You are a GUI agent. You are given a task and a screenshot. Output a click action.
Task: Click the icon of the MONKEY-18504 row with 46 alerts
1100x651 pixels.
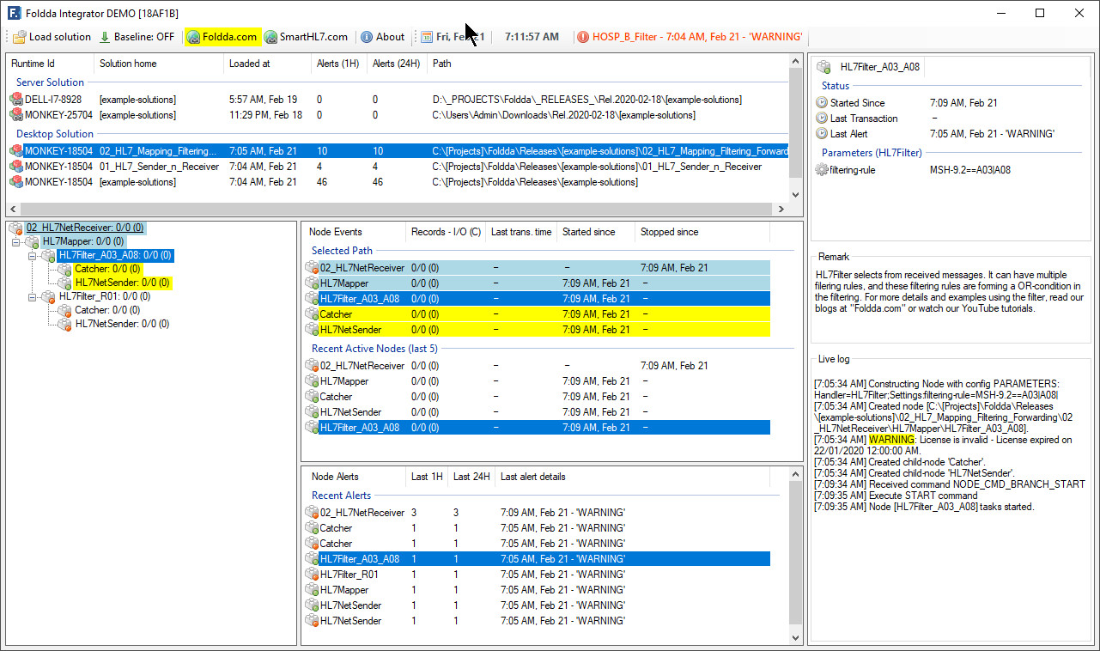pos(16,182)
